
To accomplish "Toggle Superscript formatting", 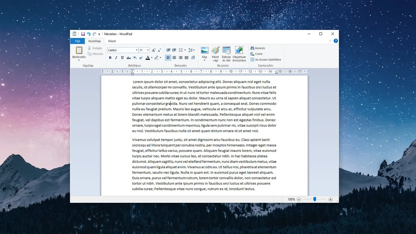I will pos(141,58).
